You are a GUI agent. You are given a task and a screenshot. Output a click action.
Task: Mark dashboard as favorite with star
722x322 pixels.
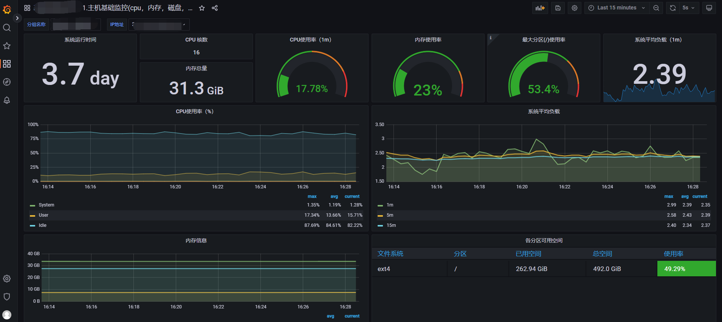point(202,8)
